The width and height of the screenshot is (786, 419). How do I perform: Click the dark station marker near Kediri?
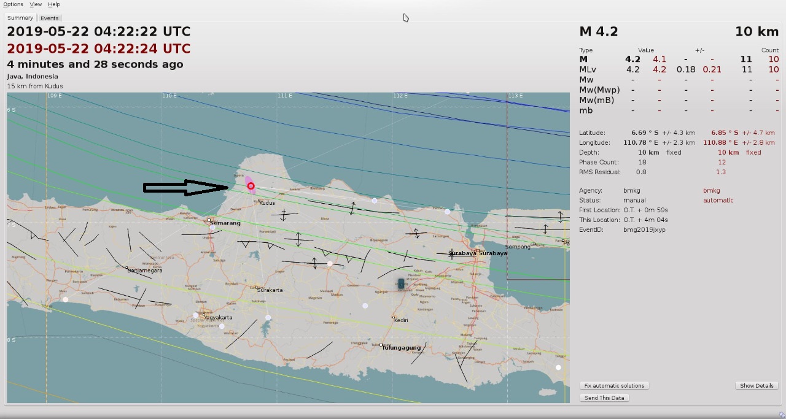click(x=401, y=283)
